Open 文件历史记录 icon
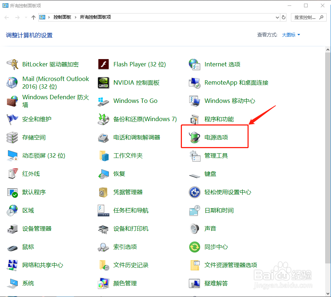Viewport: 331px width, 297px height. click(x=104, y=265)
